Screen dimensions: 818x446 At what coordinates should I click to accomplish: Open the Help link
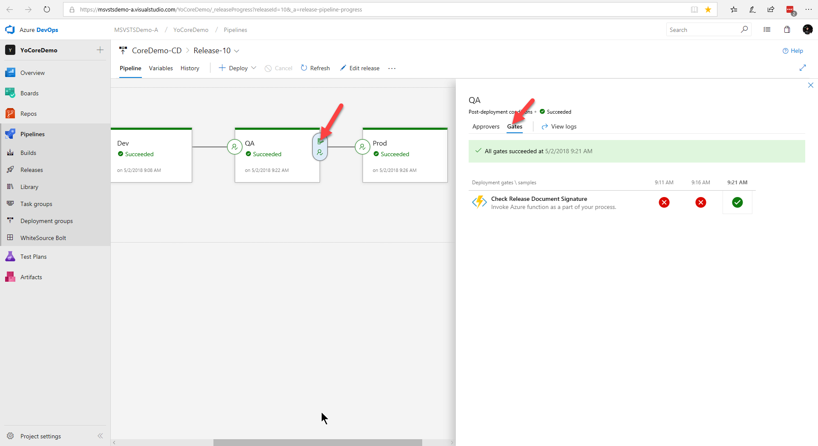(792, 51)
